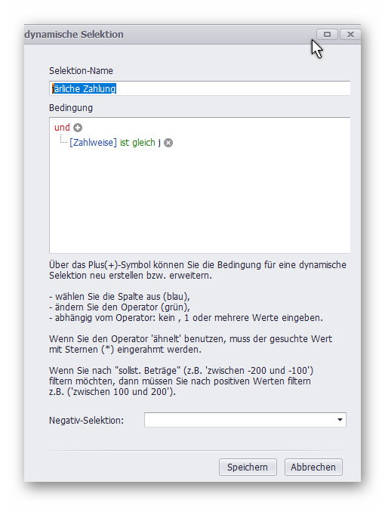
Task: Maximize the dynamische Selektion dialog
Action: click(327, 34)
